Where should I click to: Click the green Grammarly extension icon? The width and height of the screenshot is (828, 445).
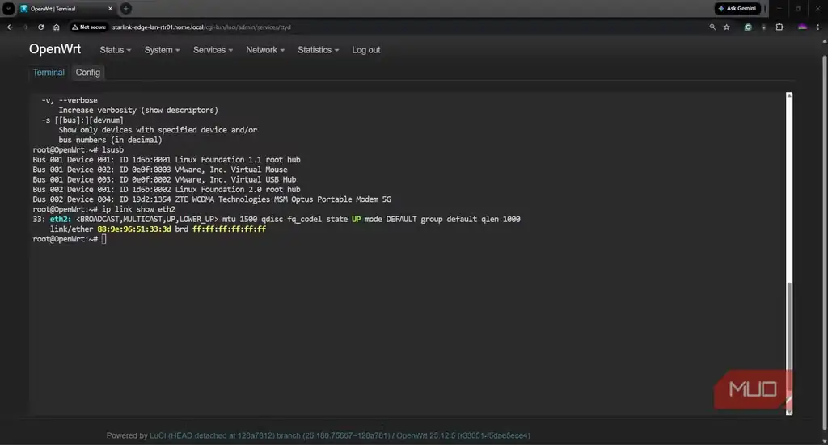pyautogui.click(x=748, y=27)
